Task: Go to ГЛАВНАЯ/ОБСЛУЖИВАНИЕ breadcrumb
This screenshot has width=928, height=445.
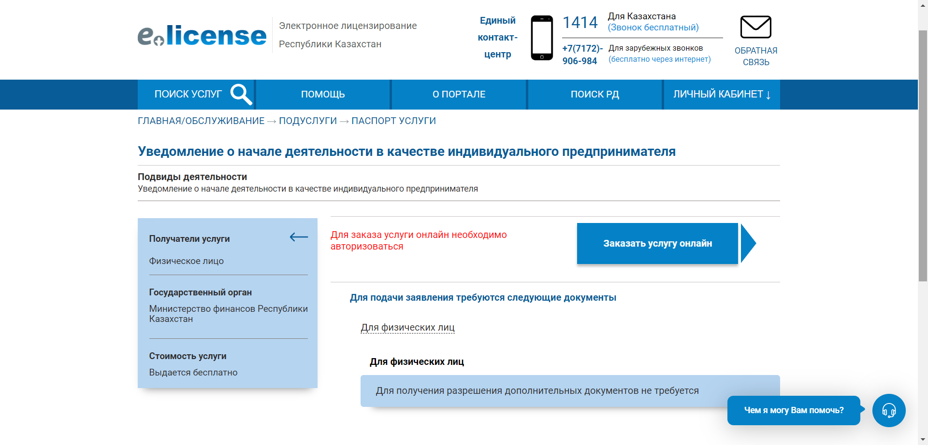Action: (x=201, y=121)
